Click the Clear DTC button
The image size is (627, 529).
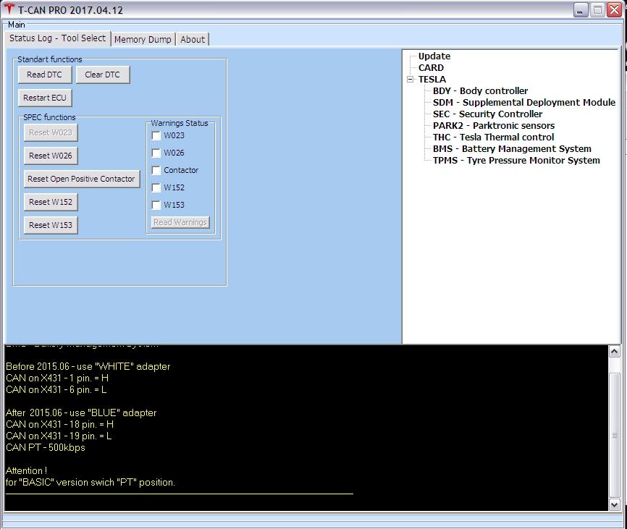[x=103, y=75]
